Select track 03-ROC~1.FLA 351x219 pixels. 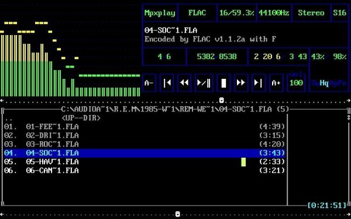click(x=144, y=144)
